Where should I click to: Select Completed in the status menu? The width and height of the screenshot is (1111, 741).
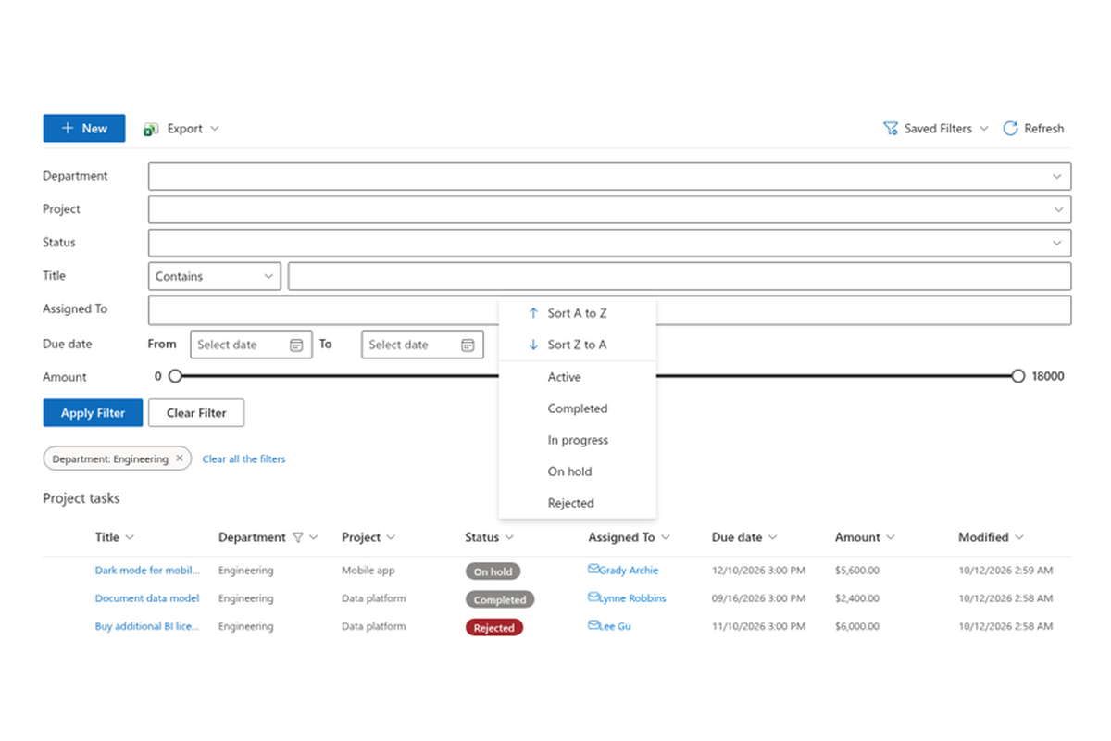577,408
